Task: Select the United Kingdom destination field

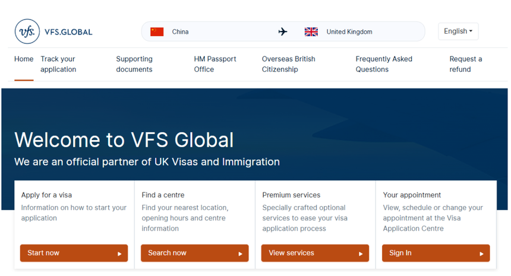Action: point(349,31)
